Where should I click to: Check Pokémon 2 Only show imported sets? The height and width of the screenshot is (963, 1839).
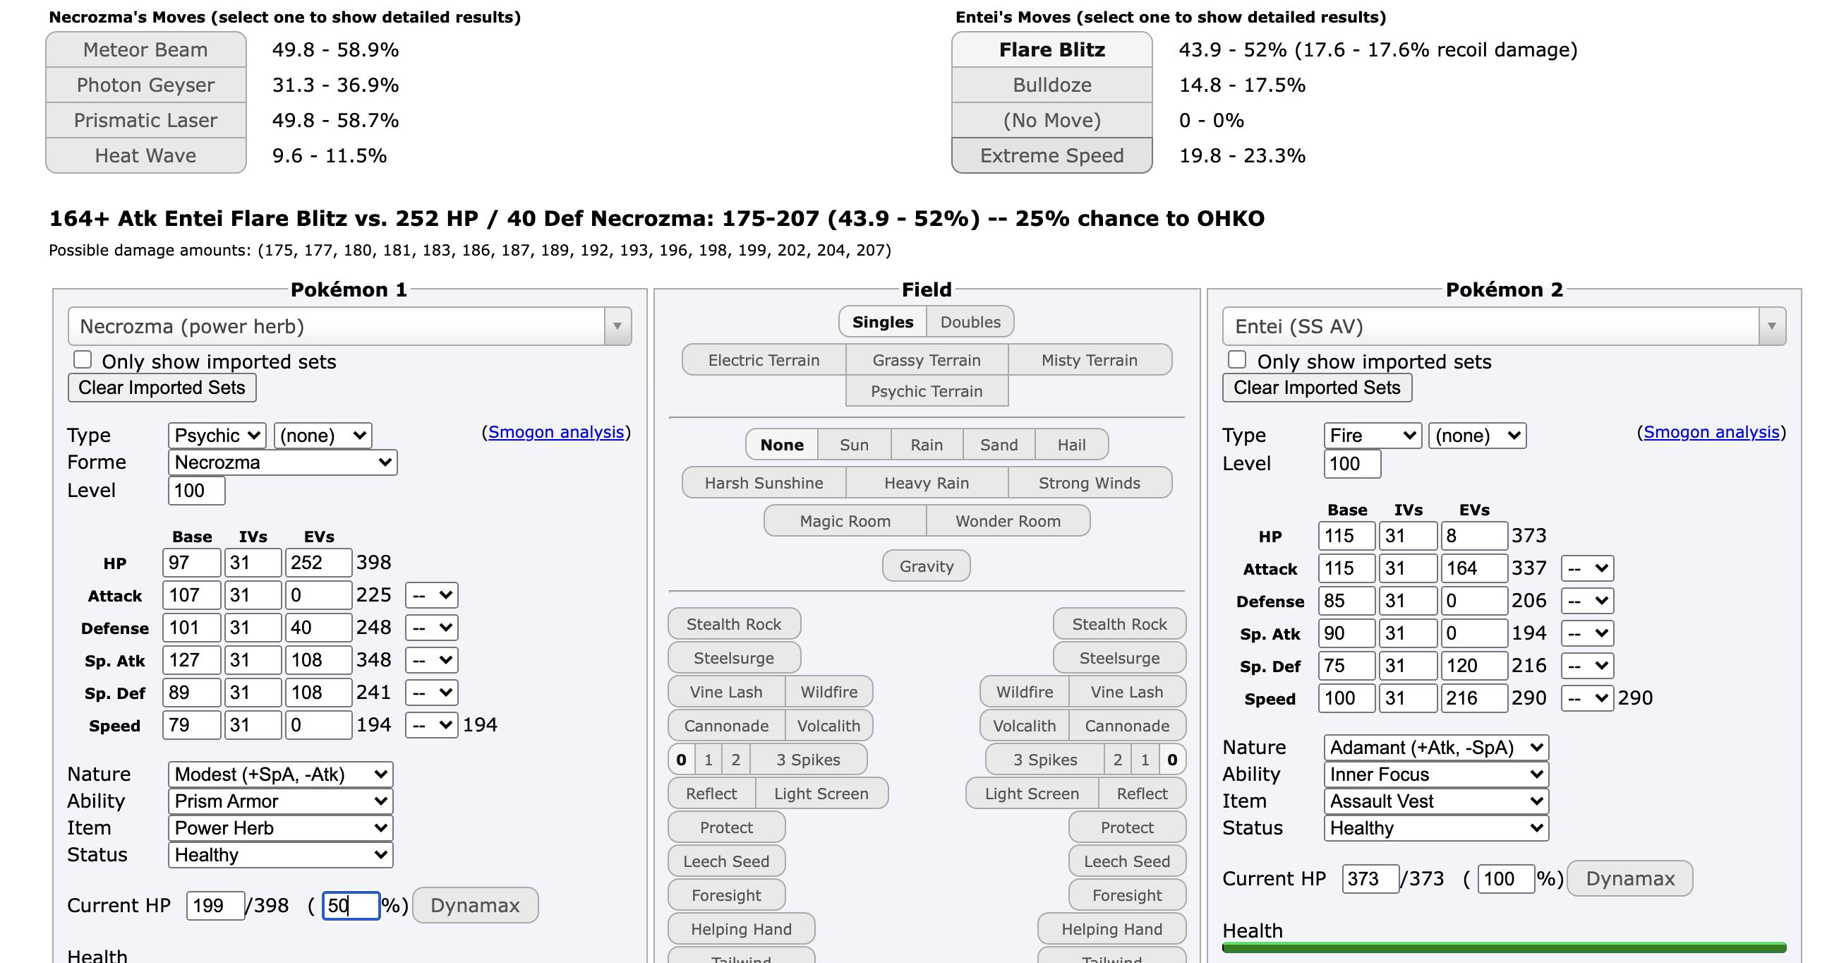pos(1237,359)
